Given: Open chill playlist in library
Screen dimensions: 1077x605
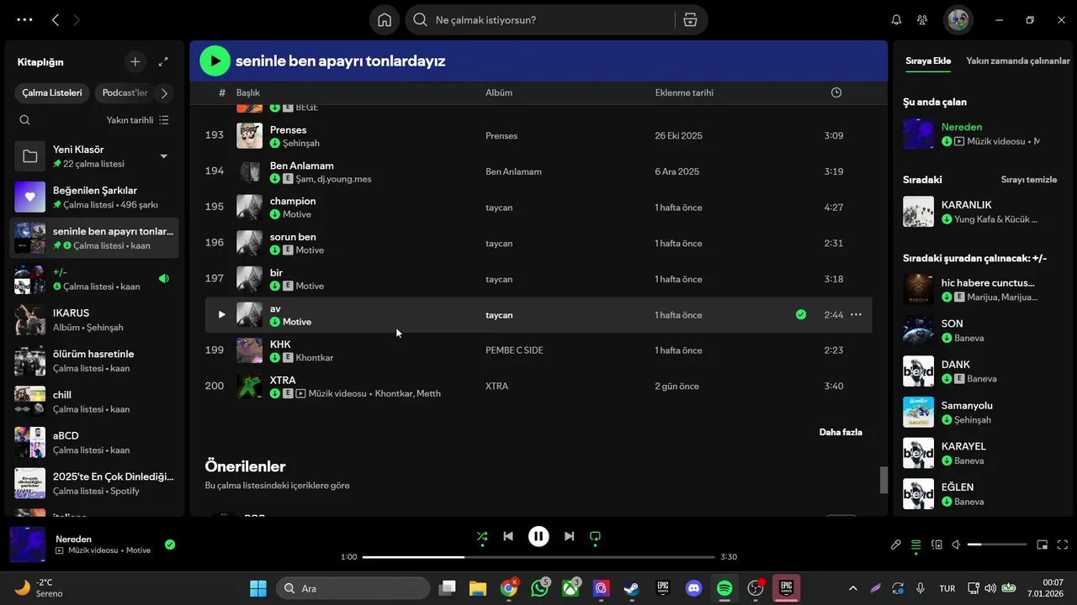Looking at the screenshot, I should coord(95,402).
